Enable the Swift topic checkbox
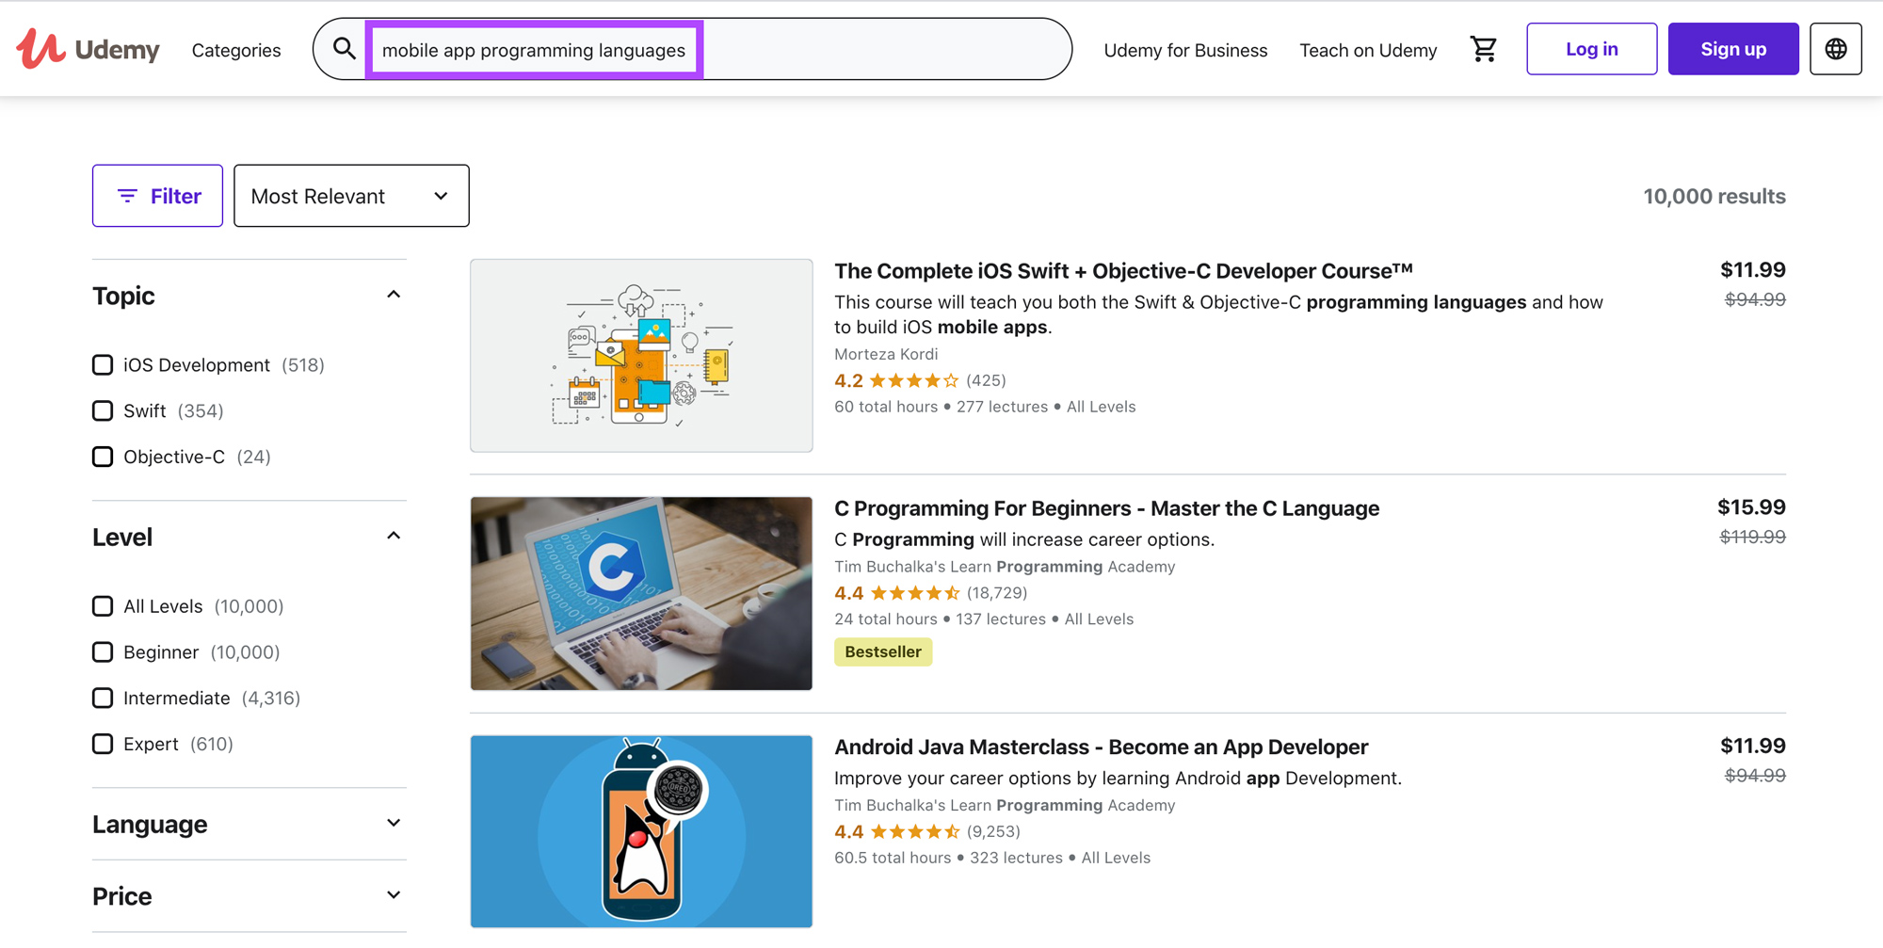Viewport: 1883px width, 948px height. click(x=103, y=411)
